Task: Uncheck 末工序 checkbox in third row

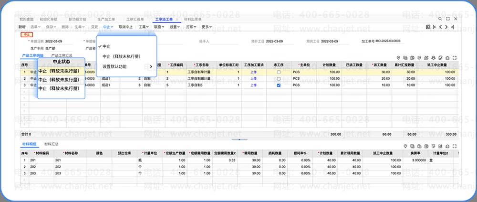Action: [x=278, y=85]
